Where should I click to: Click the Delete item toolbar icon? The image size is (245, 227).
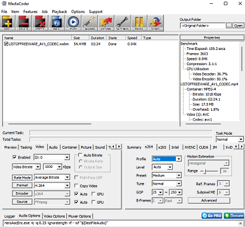click(24, 23)
